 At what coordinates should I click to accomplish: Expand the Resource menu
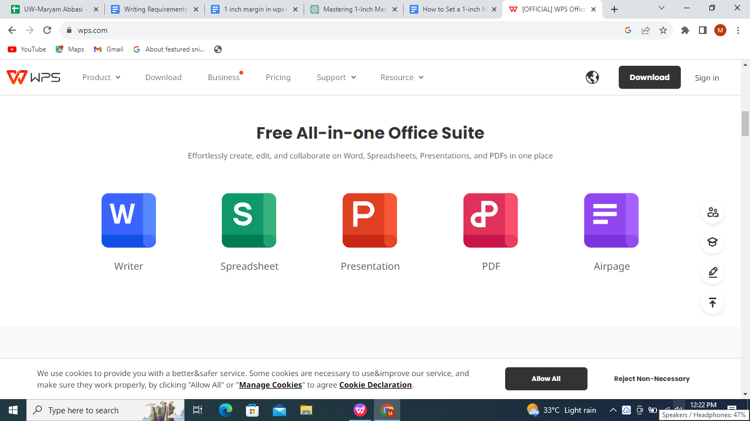401,77
